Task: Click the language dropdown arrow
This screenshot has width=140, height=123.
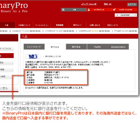Action: (135, 15)
